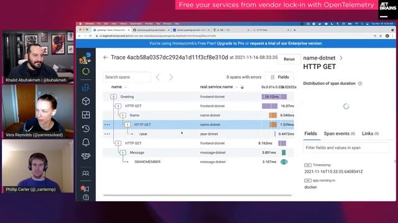Open the Query (chart magnifier) sidebar icon
Viewport: 398px width, 223px height.
tap(86, 87)
